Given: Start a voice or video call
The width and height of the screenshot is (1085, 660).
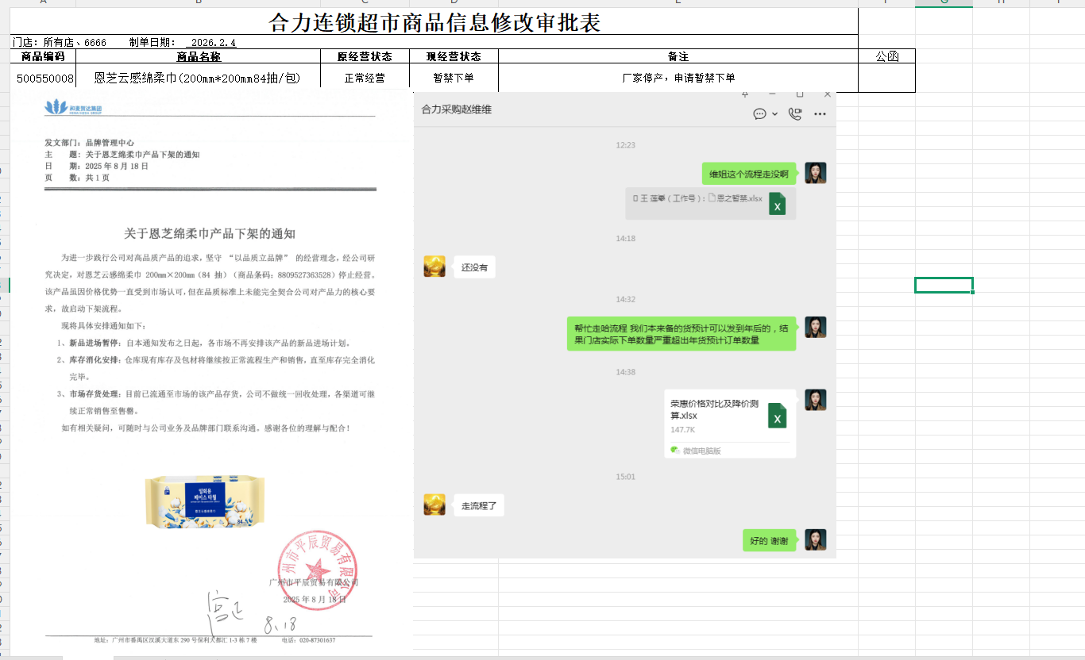Looking at the screenshot, I should tap(794, 114).
